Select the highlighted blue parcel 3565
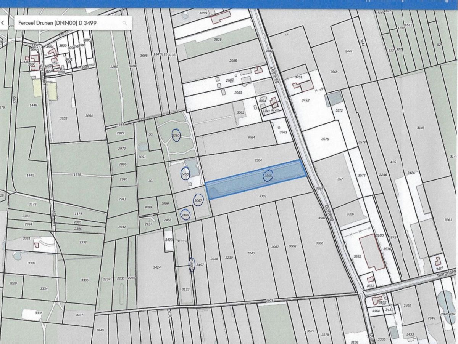 point(268,176)
